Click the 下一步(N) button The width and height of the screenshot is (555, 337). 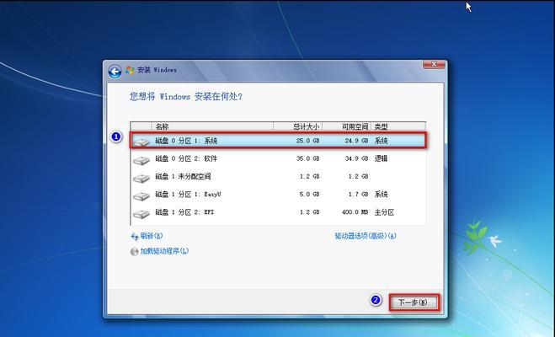[414, 302]
